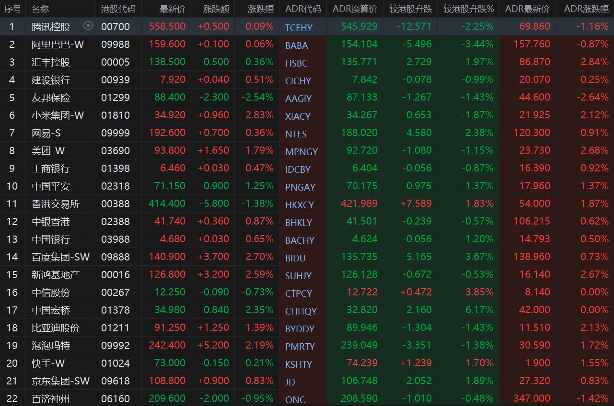
Task: Open 泡泡玛特 stock details
Action: (x=51, y=346)
